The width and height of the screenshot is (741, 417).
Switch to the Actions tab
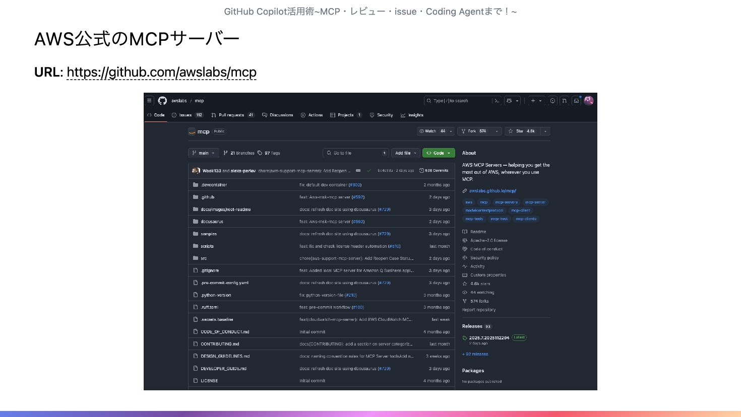(x=312, y=115)
